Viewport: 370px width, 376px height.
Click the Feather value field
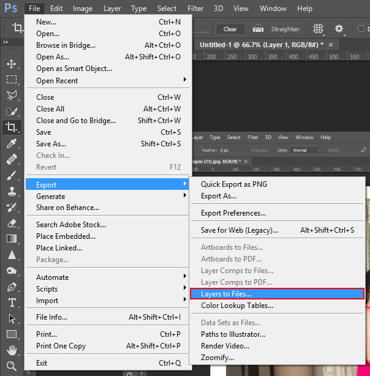click(230, 151)
